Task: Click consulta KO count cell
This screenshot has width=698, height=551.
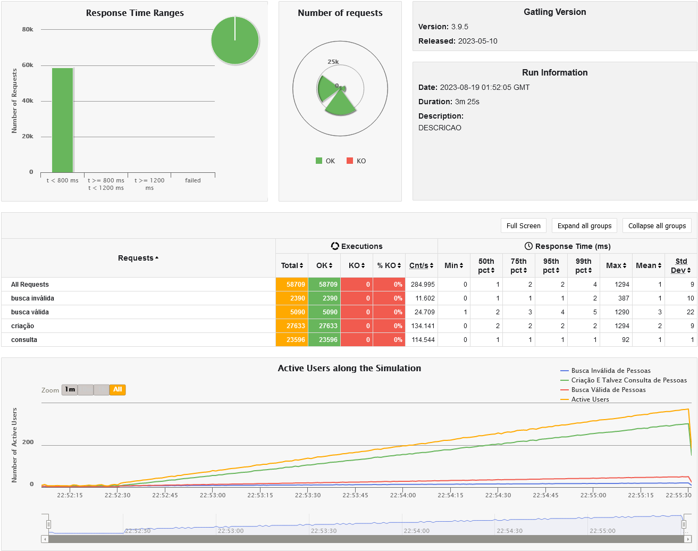Action: click(357, 340)
